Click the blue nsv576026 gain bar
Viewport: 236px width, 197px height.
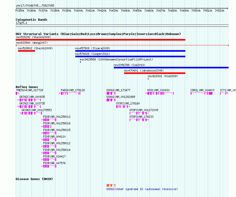tap(130, 56)
